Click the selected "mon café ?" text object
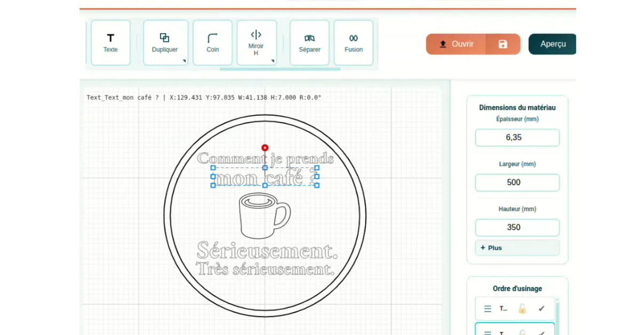 (x=265, y=177)
